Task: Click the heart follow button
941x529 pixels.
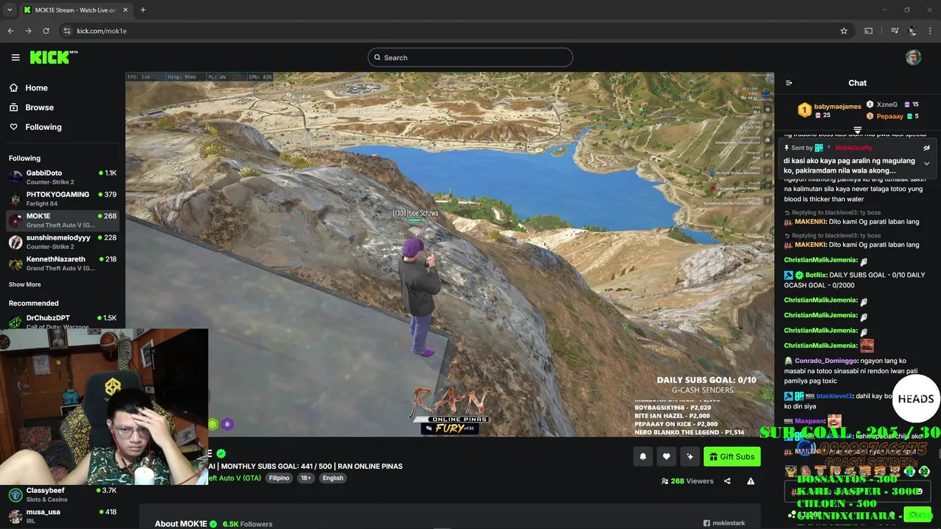Action: [666, 456]
